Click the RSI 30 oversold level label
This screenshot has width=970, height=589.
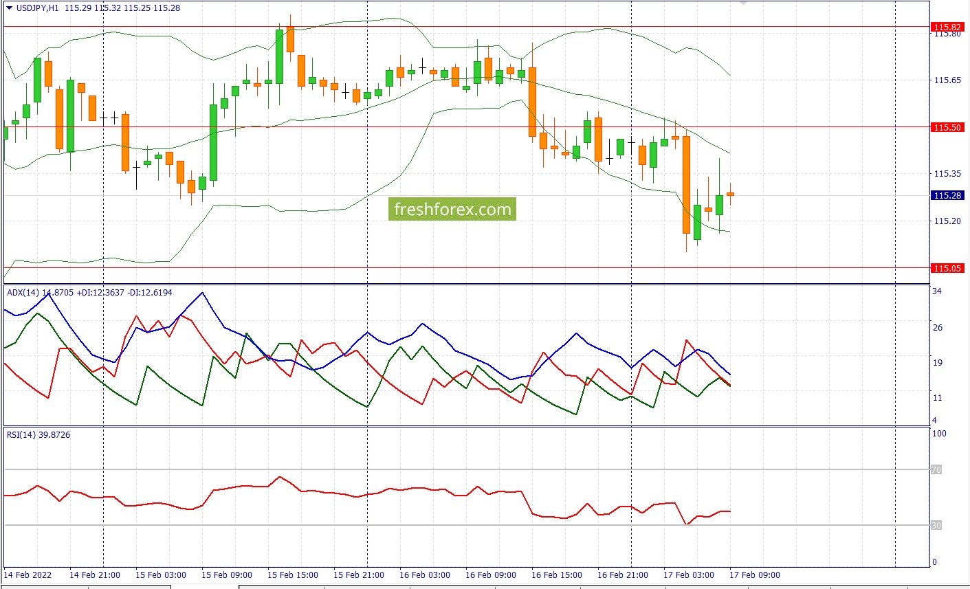pyautogui.click(x=936, y=526)
